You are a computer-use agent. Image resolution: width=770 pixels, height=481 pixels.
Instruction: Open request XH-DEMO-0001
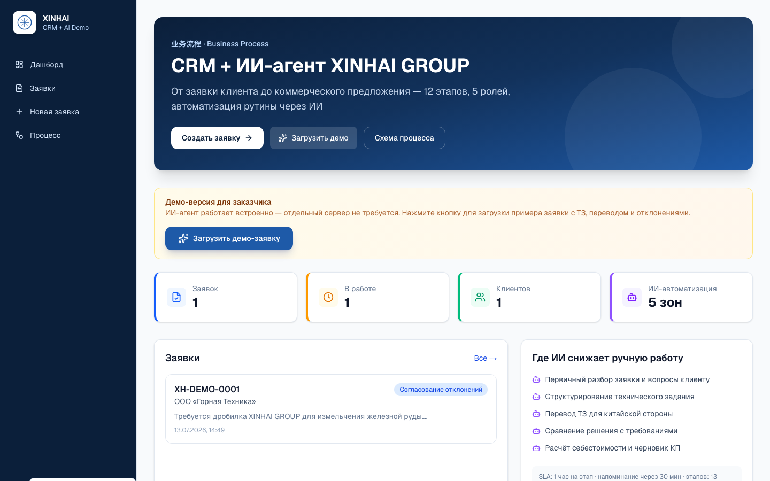pyautogui.click(x=331, y=409)
